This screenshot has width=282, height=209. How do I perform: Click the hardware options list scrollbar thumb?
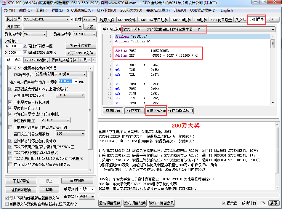[x=90, y=110]
